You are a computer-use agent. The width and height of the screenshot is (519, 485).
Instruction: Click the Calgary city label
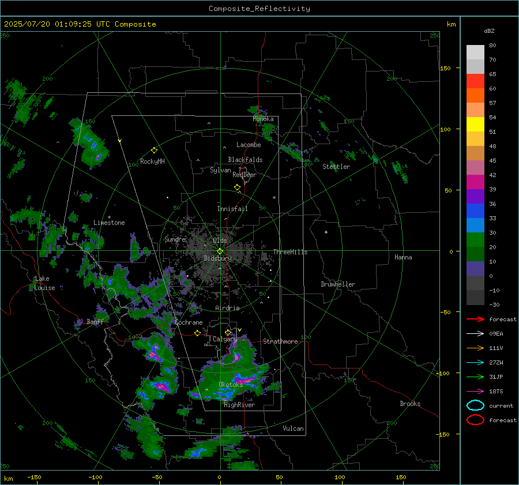click(225, 339)
